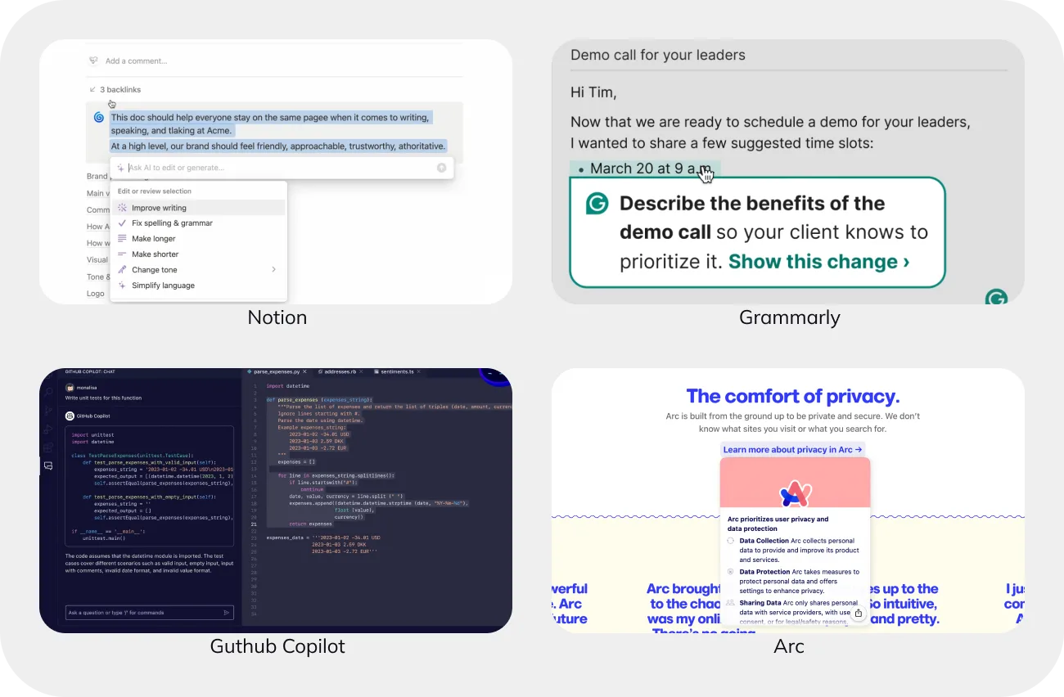This screenshot has width=1064, height=697.
Task: Open Run and Debug icon in VS Code activity bar
Action: pos(48,429)
